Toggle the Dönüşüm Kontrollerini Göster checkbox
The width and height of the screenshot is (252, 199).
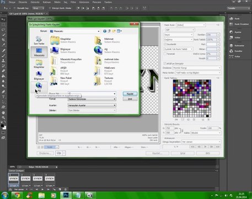click(50, 8)
